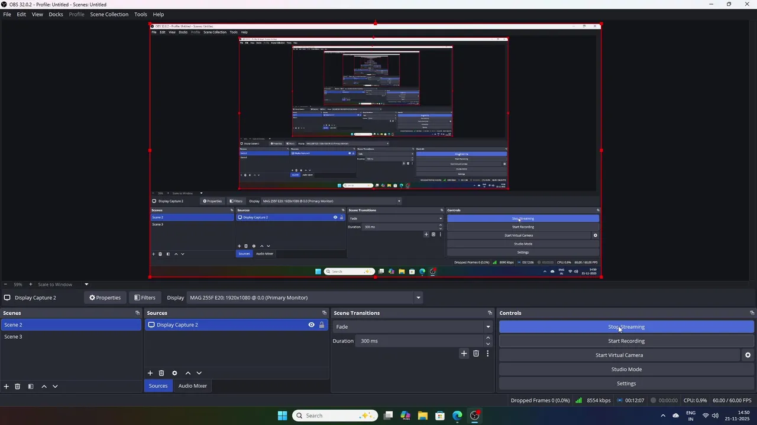Float the Sources dock using its icon

(x=324, y=313)
